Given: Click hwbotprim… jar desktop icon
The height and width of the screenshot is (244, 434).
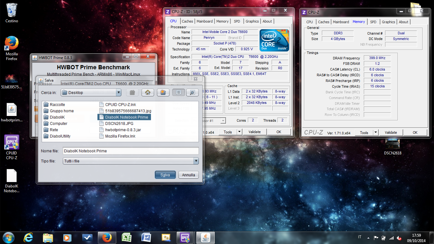Looking at the screenshot, I should pyautogui.click(x=12, y=113).
